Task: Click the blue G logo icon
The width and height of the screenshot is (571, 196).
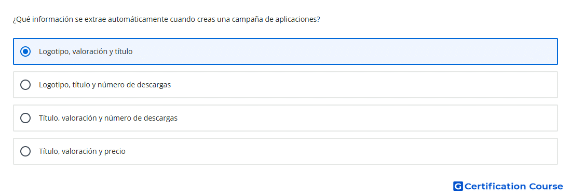Action: (458, 187)
